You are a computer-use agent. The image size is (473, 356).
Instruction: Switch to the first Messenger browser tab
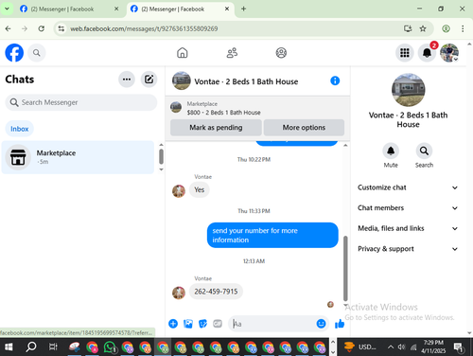click(x=68, y=9)
